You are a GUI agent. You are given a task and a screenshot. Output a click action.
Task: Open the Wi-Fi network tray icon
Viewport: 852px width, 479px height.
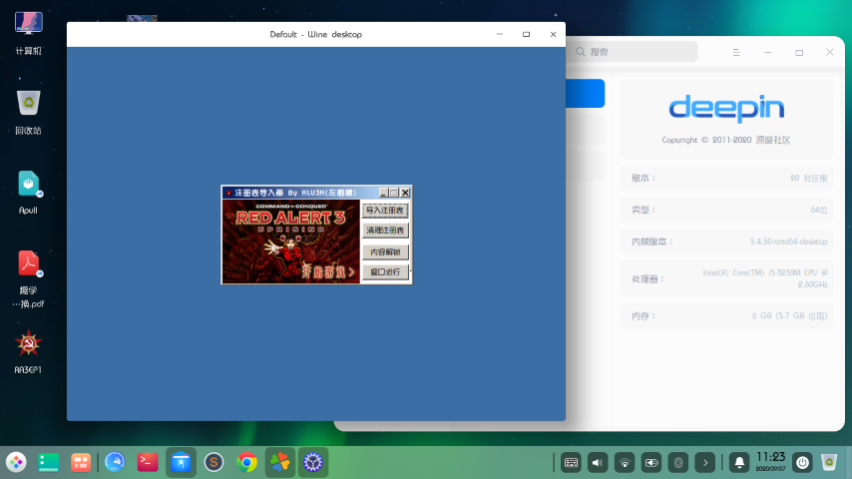pos(625,463)
